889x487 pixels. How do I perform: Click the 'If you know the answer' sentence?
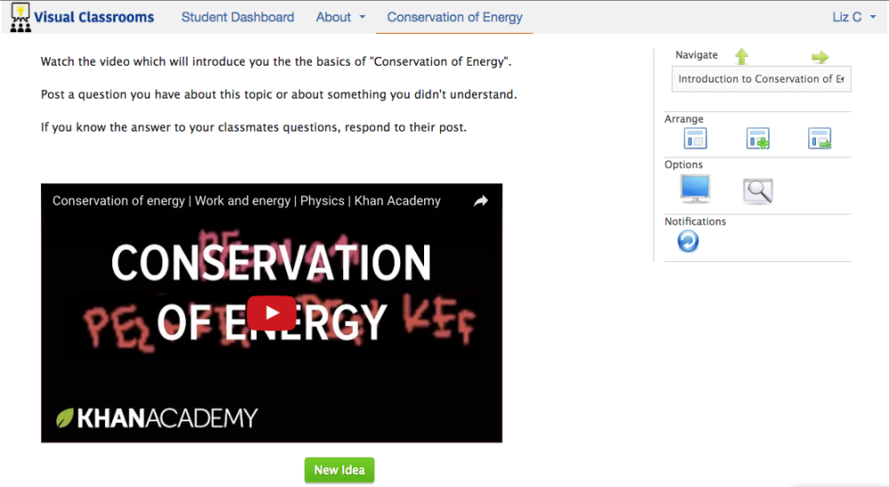coord(253,127)
